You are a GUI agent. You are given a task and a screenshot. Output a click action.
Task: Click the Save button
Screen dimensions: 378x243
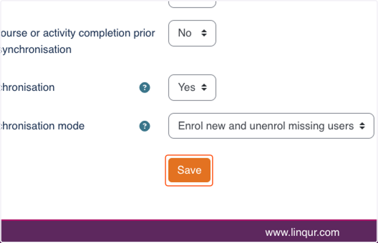pyautogui.click(x=189, y=170)
